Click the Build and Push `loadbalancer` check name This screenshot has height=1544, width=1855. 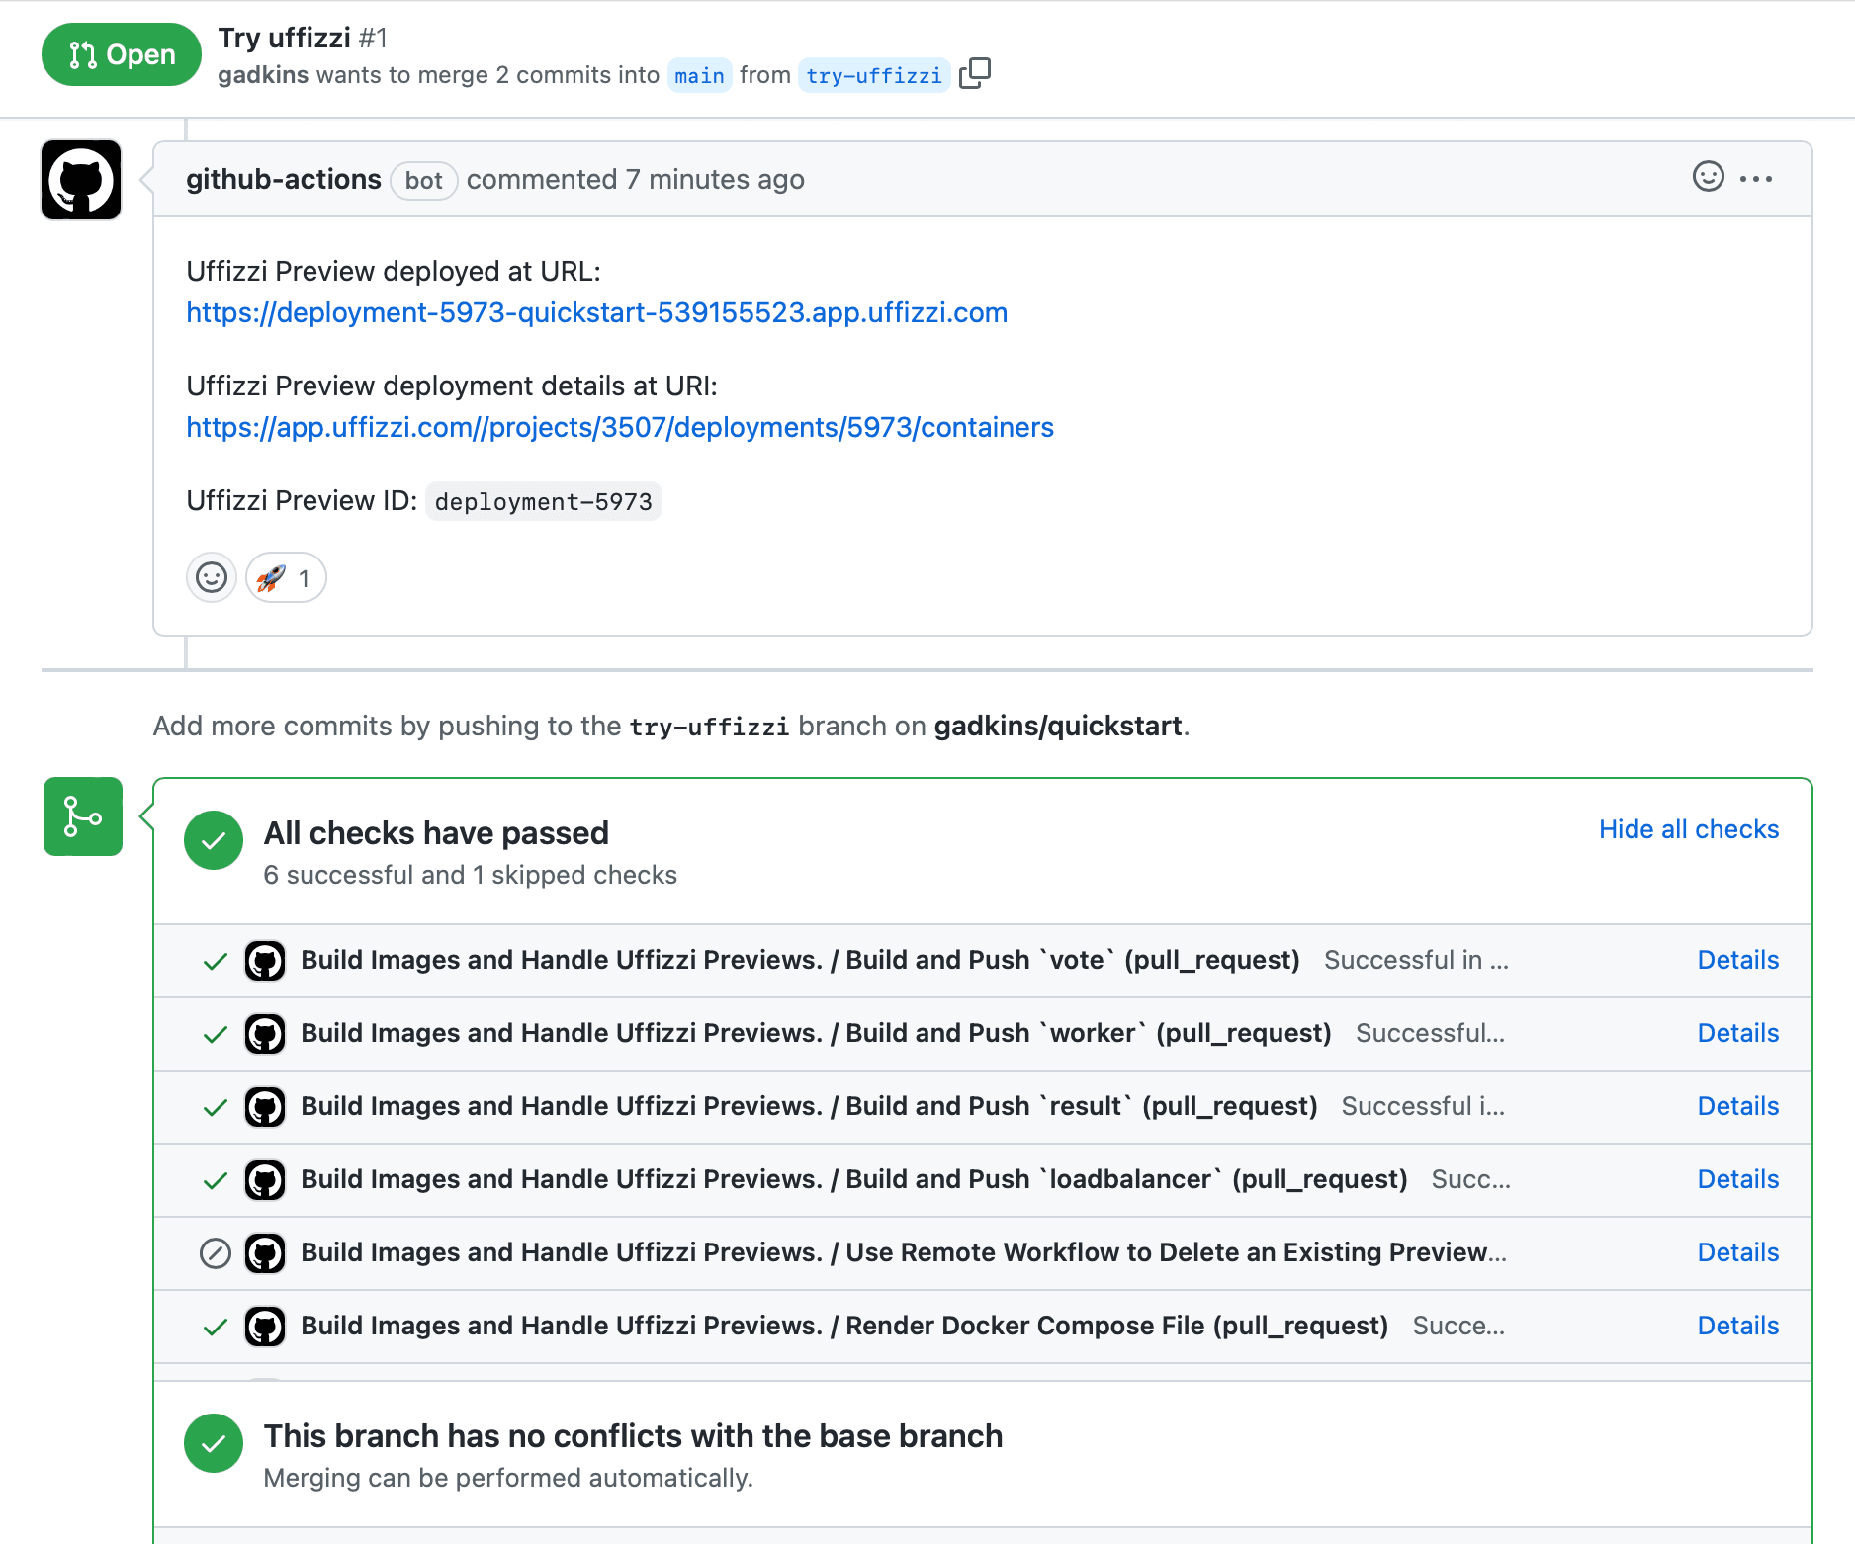854,1179
